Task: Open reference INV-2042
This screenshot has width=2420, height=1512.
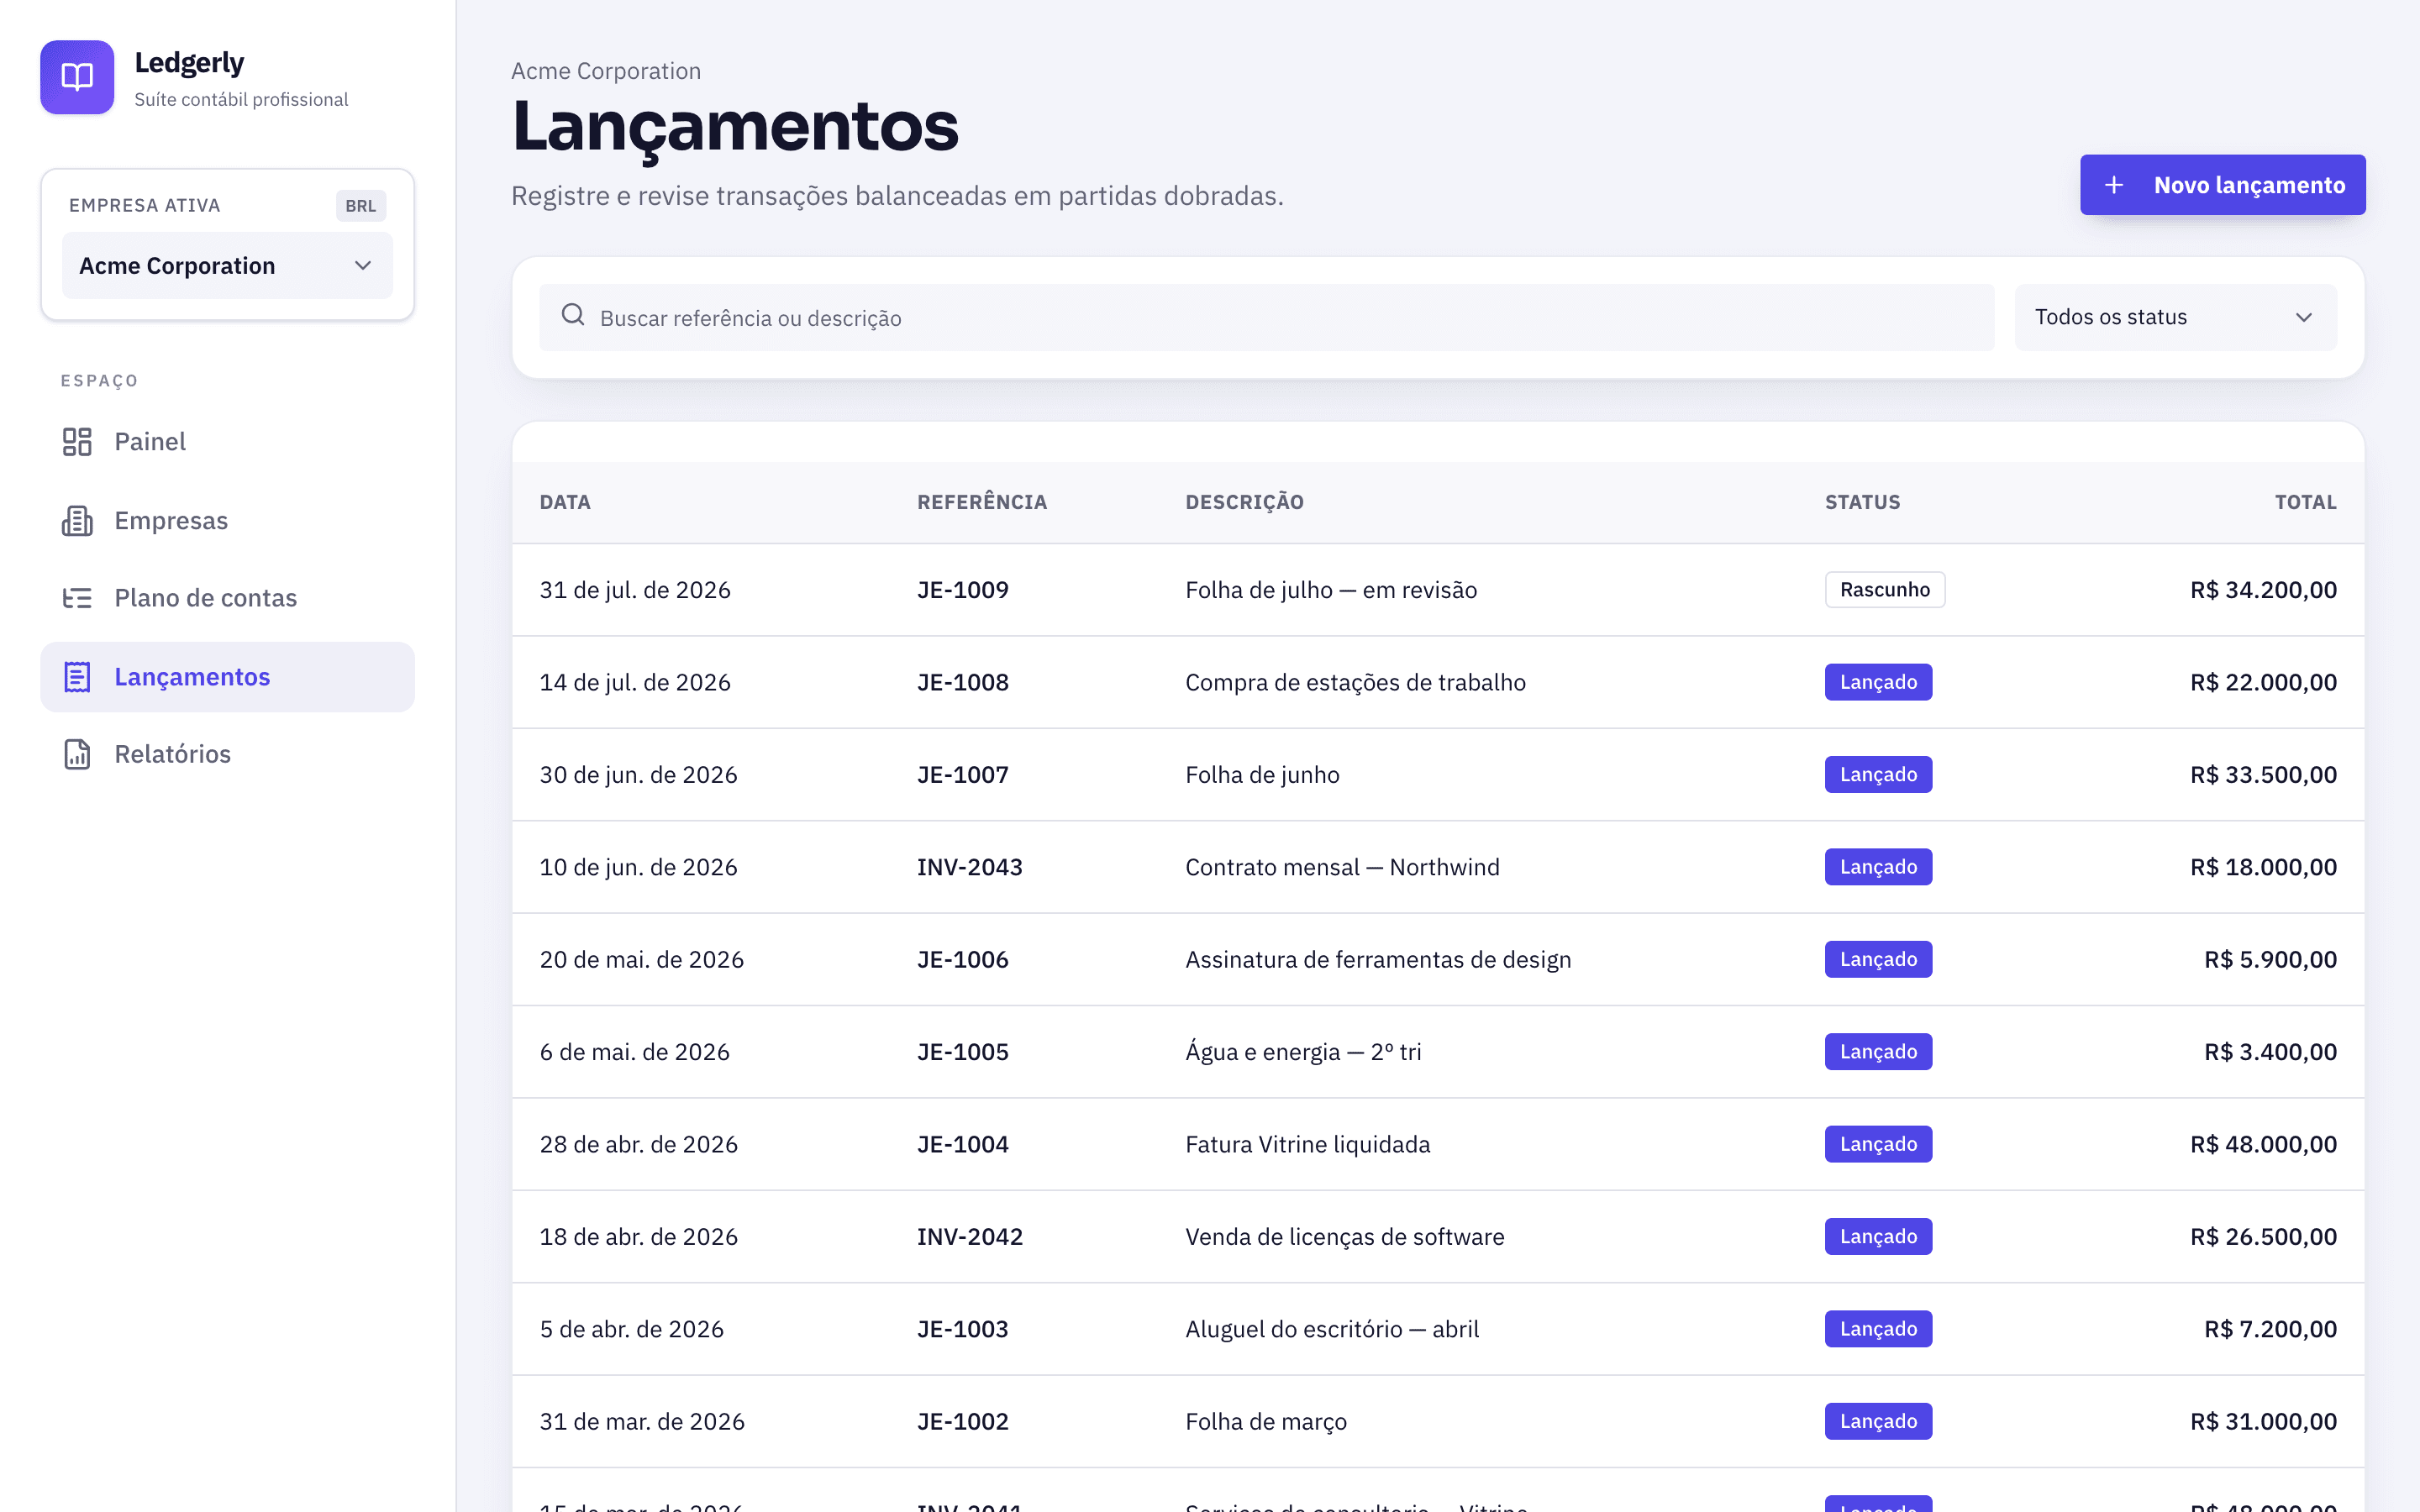Action: coord(970,1237)
